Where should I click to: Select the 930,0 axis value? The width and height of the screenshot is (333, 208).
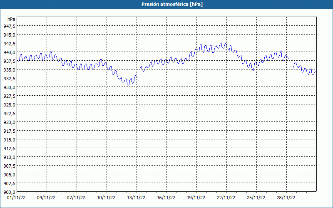click(x=9, y=87)
